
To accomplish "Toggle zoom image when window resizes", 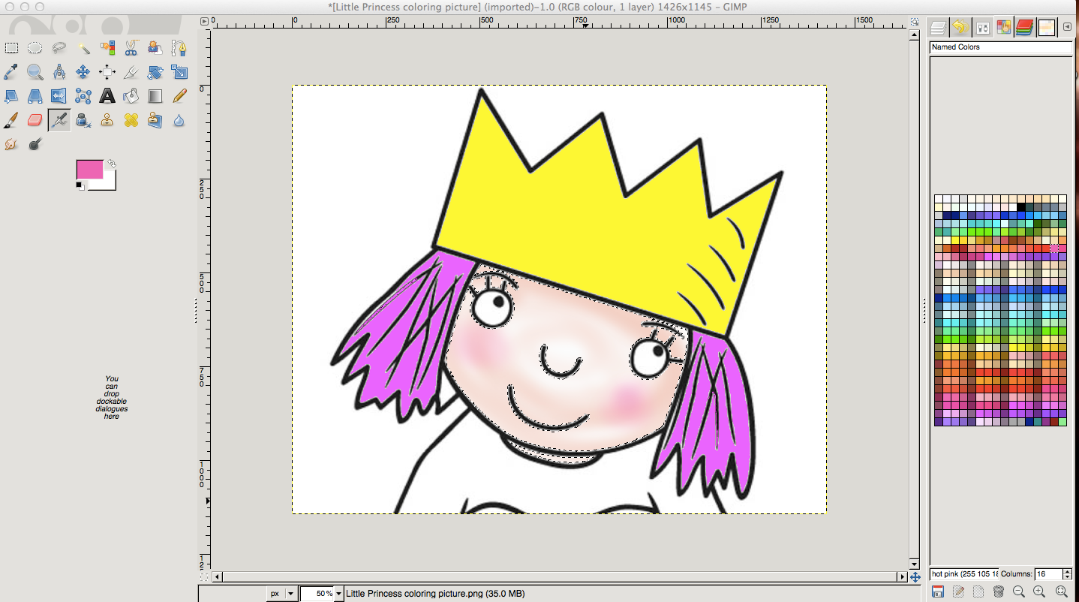I will (914, 22).
